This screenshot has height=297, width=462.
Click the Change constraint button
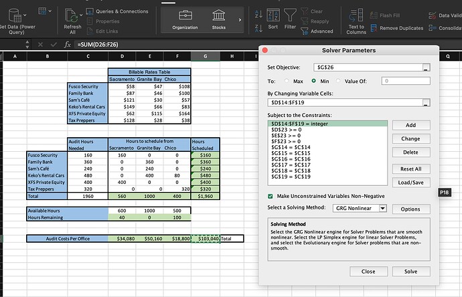410,138
